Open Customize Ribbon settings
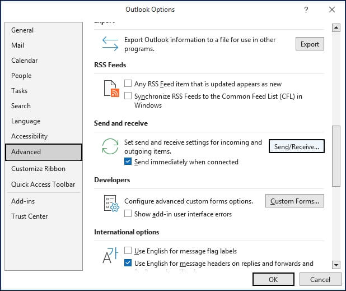 point(38,169)
